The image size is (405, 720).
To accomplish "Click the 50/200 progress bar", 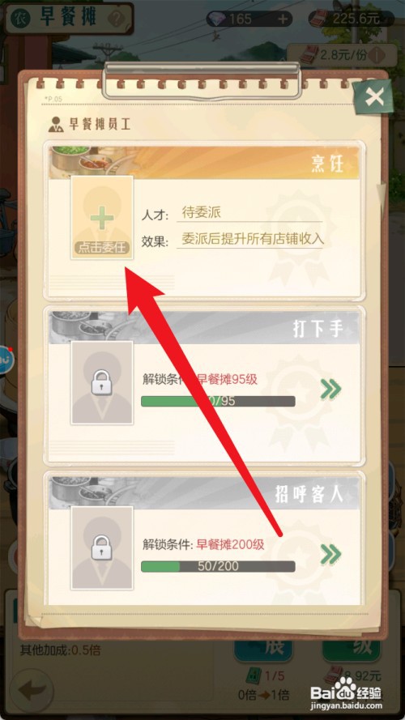I will click(x=218, y=566).
